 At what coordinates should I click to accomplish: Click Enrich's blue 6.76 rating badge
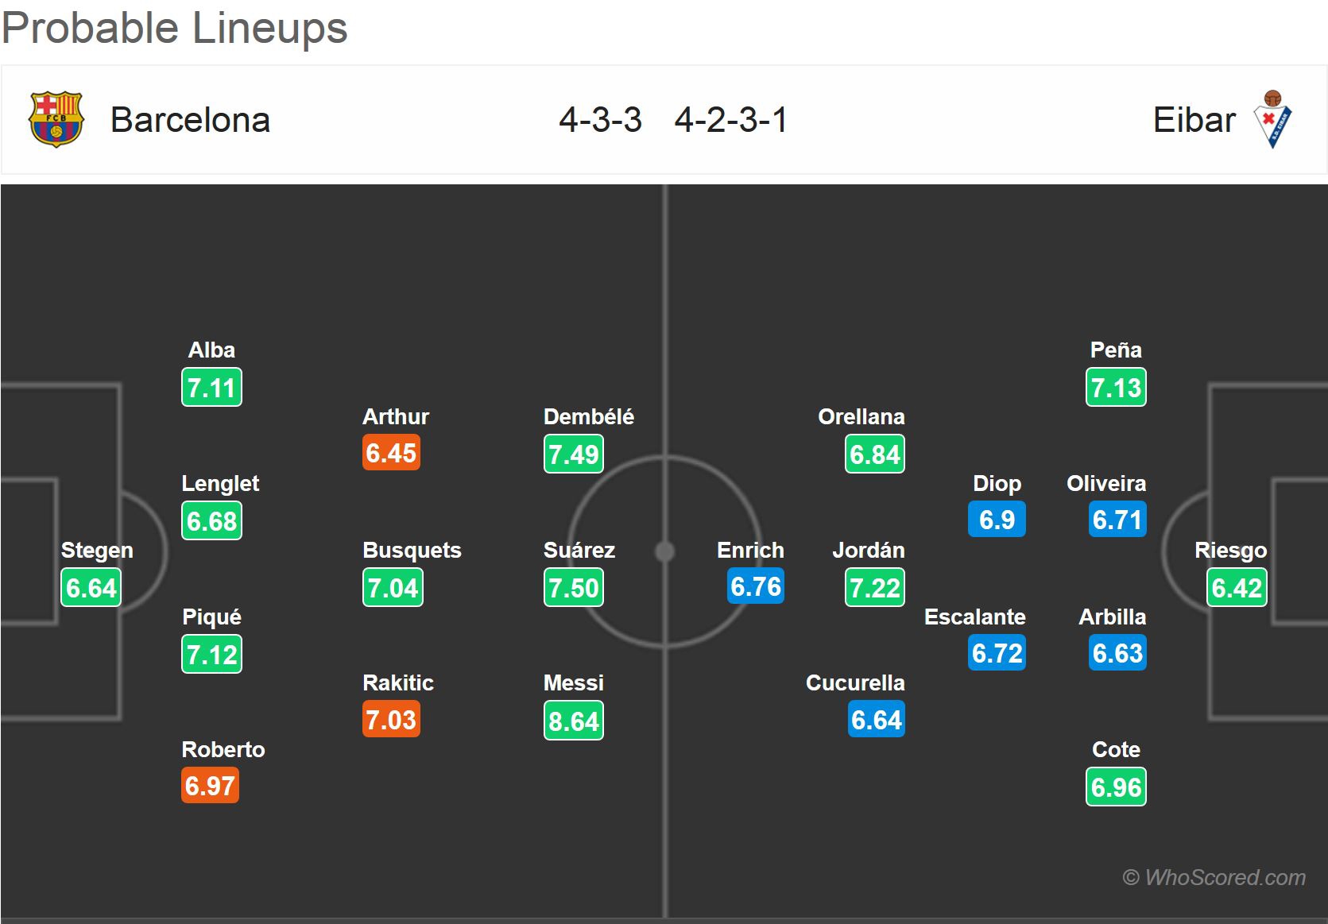pyautogui.click(x=756, y=586)
